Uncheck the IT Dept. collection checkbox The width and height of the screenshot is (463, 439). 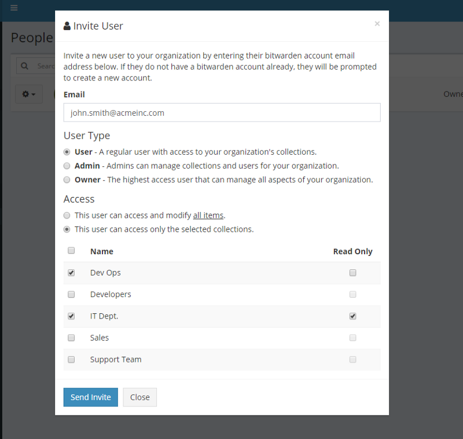pos(71,316)
